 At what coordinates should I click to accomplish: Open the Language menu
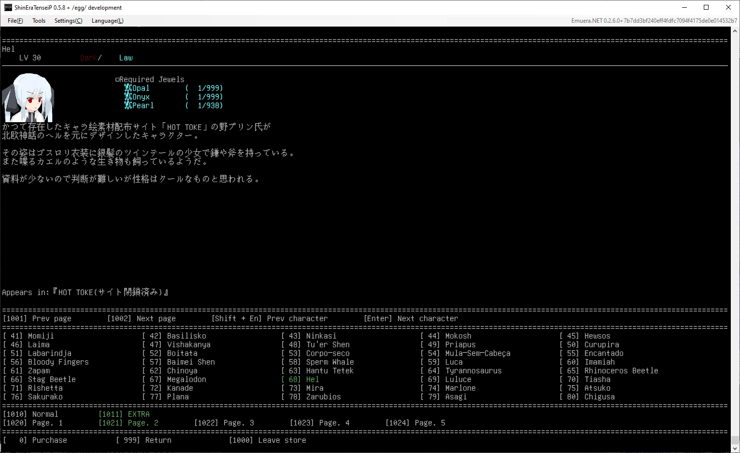(107, 21)
